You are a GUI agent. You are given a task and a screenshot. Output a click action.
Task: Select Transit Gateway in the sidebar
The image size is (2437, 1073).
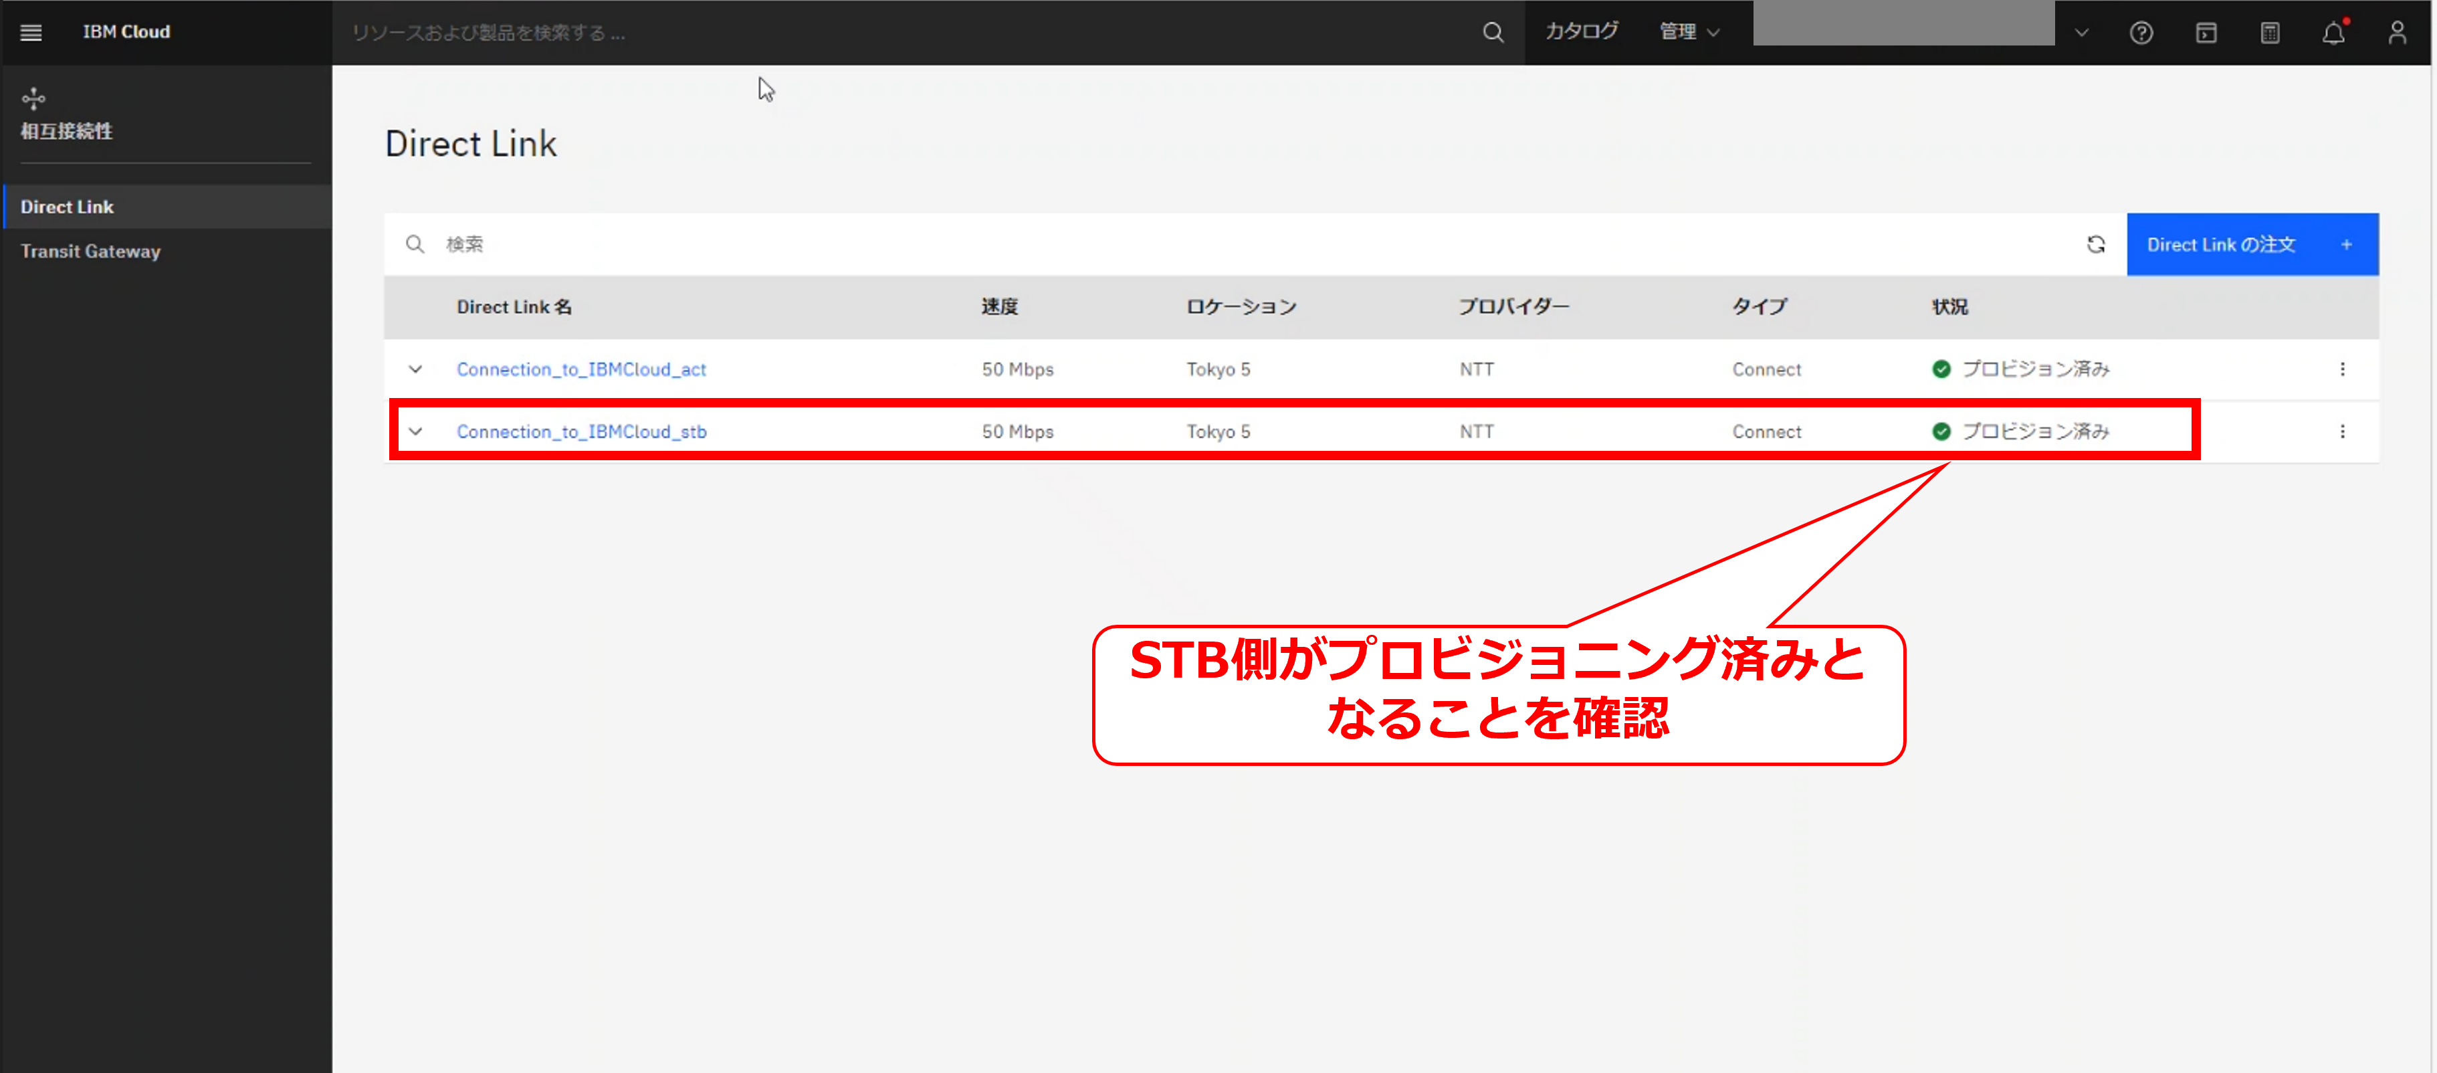91,252
